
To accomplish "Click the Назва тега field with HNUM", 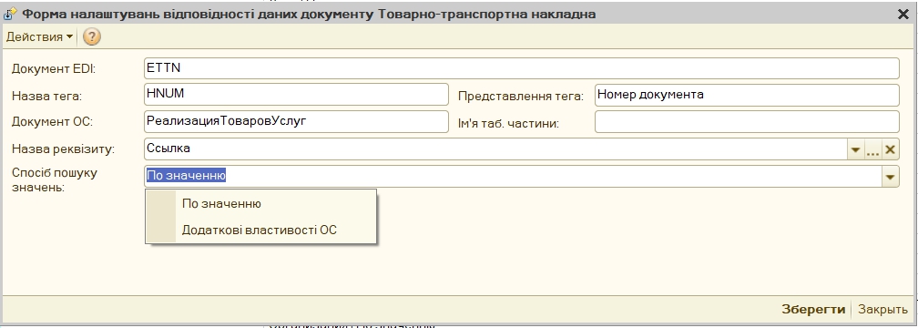I will [x=296, y=95].
